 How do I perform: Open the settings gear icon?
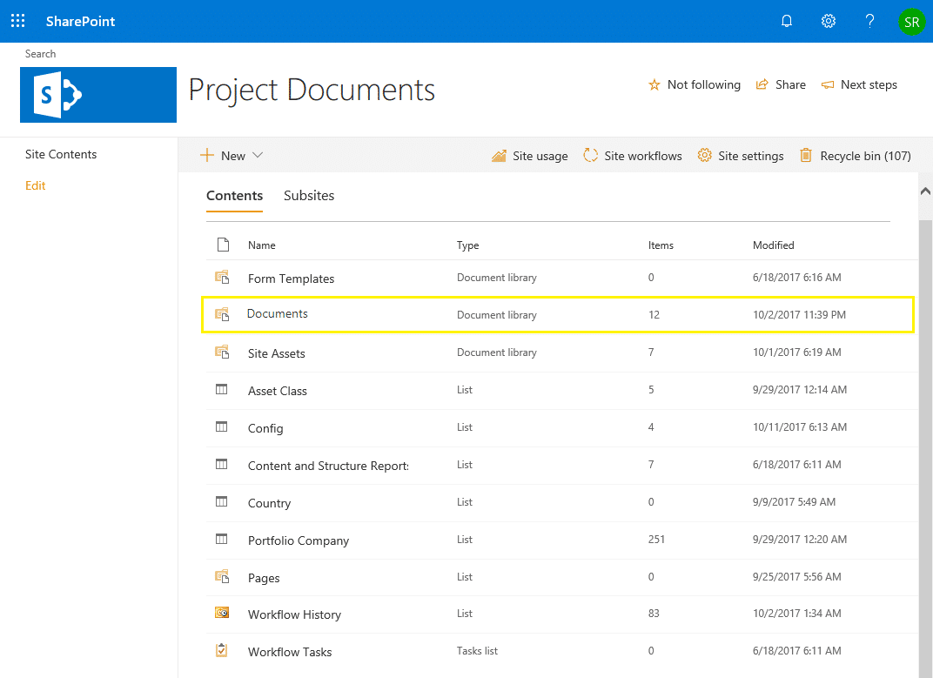tap(828, 21)
